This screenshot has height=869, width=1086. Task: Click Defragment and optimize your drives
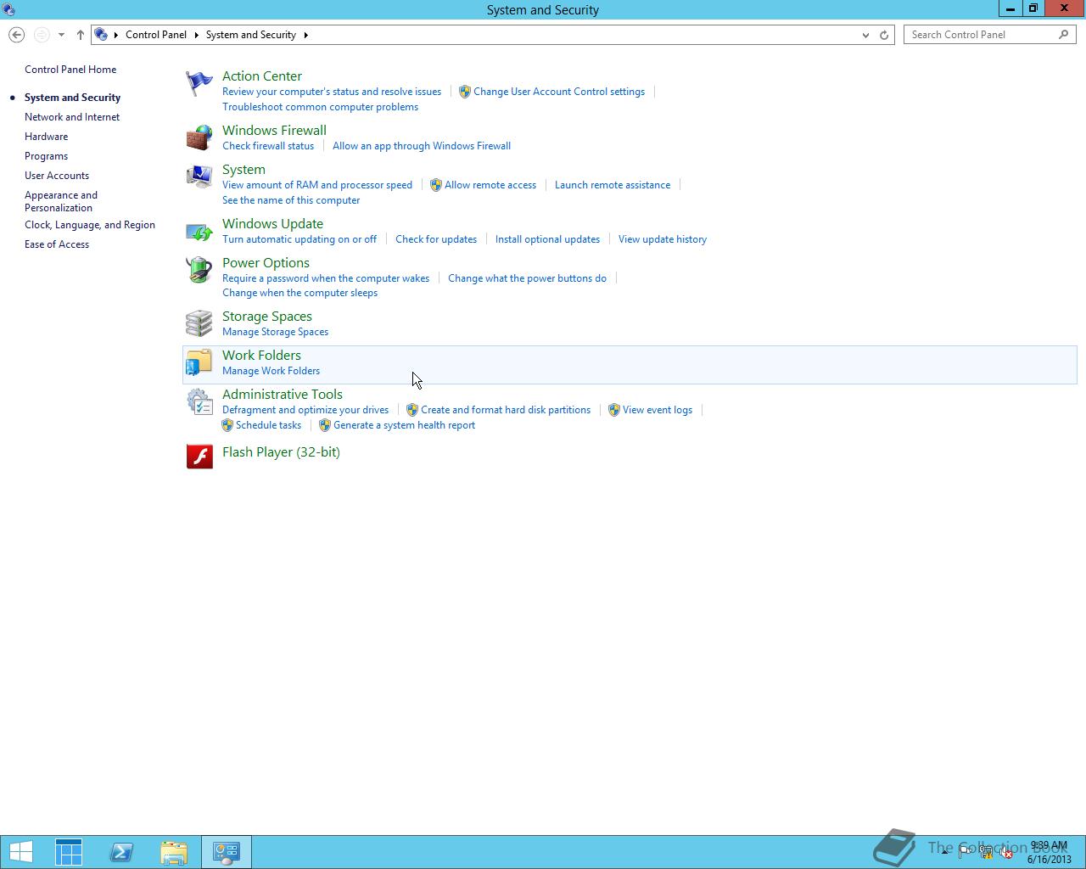point(305,410)
